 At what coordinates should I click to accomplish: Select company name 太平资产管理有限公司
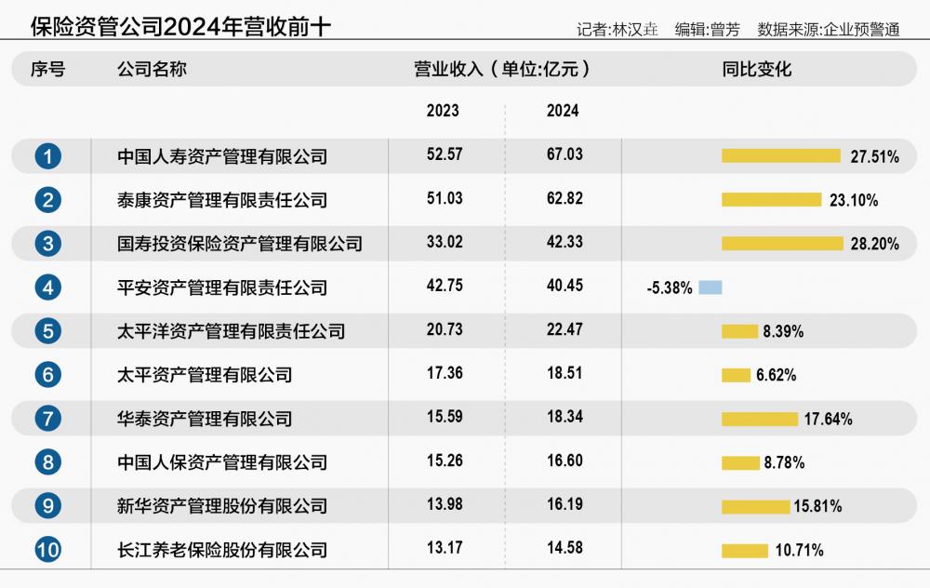[205, 375]
